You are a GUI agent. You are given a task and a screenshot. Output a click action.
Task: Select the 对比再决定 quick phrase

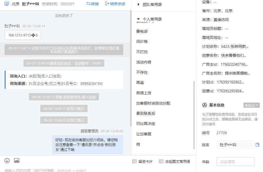pyautogui.click(x=146, y=124)
